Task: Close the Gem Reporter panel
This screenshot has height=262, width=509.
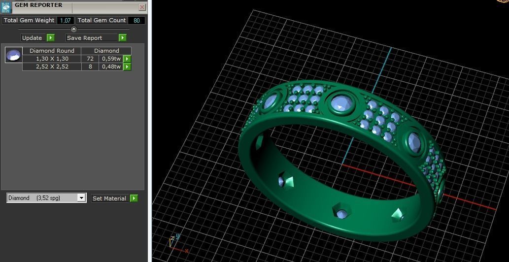Action: click(x=142, y=7)
